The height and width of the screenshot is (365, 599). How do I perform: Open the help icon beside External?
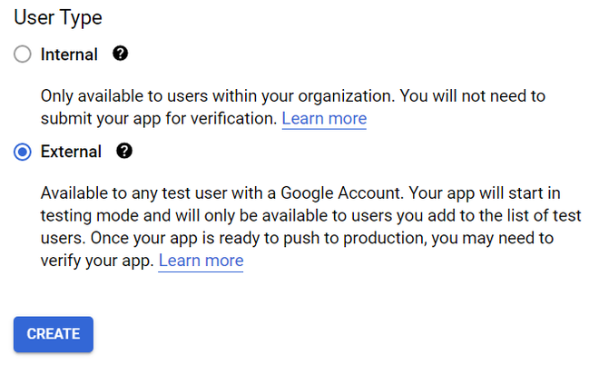124,151
